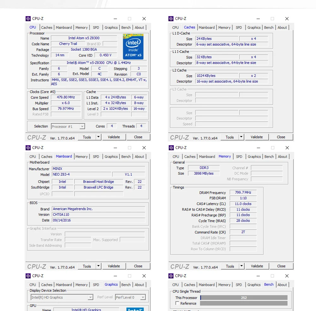316x311 pixels.
Task: Click the Instructions list MMX, SSE, SSE2
Action: coord(99,82)
